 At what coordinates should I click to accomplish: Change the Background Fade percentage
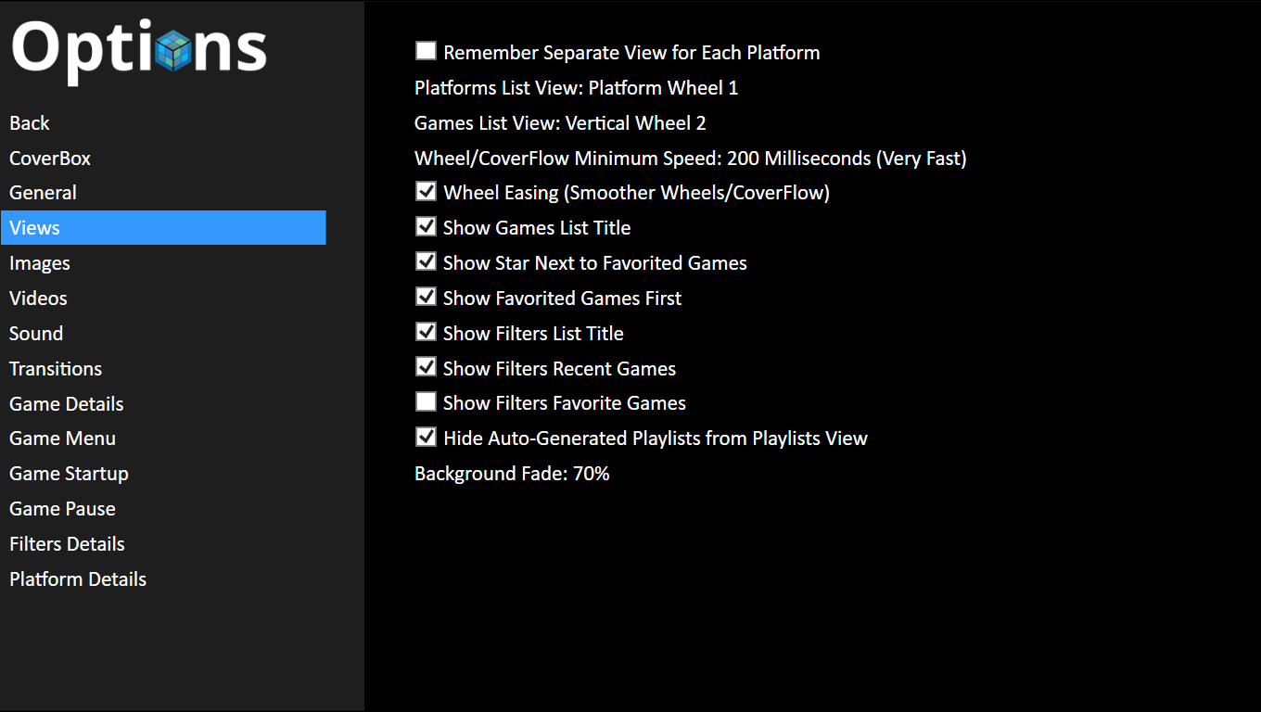[x=512, y=474]
